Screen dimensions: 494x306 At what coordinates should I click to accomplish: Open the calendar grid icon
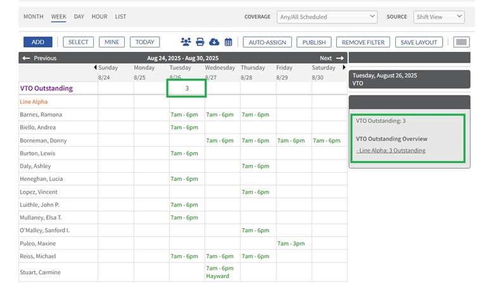coord(229,42)
